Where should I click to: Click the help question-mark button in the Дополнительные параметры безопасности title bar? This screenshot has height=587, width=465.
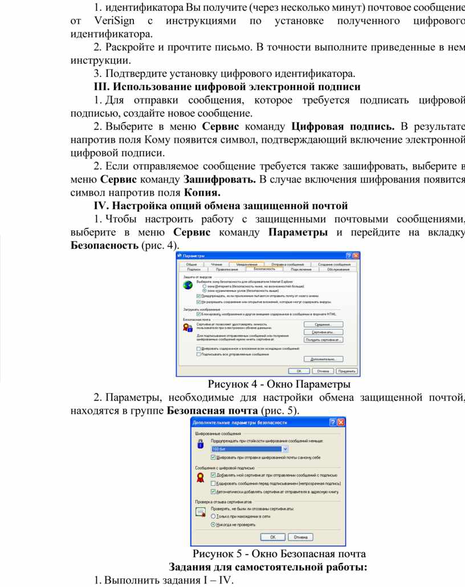click(x=333, y=422)
